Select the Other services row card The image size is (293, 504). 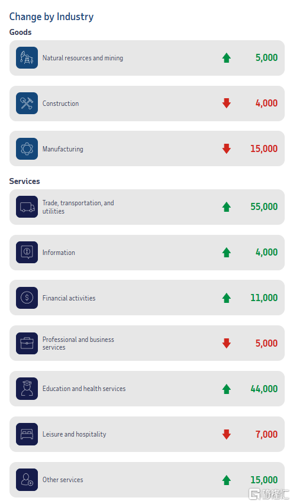[x=147, y=480]
